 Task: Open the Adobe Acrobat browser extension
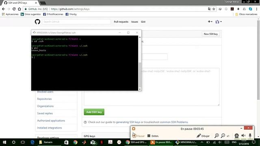(x=232, y=9)
